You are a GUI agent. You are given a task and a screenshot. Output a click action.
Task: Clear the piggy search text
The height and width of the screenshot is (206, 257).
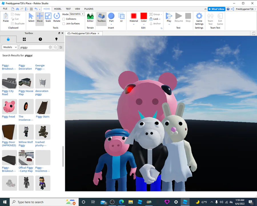pos(51,47)
